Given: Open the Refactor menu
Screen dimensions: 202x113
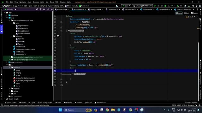Looking at the screenshot, I should tap(36, 2).
